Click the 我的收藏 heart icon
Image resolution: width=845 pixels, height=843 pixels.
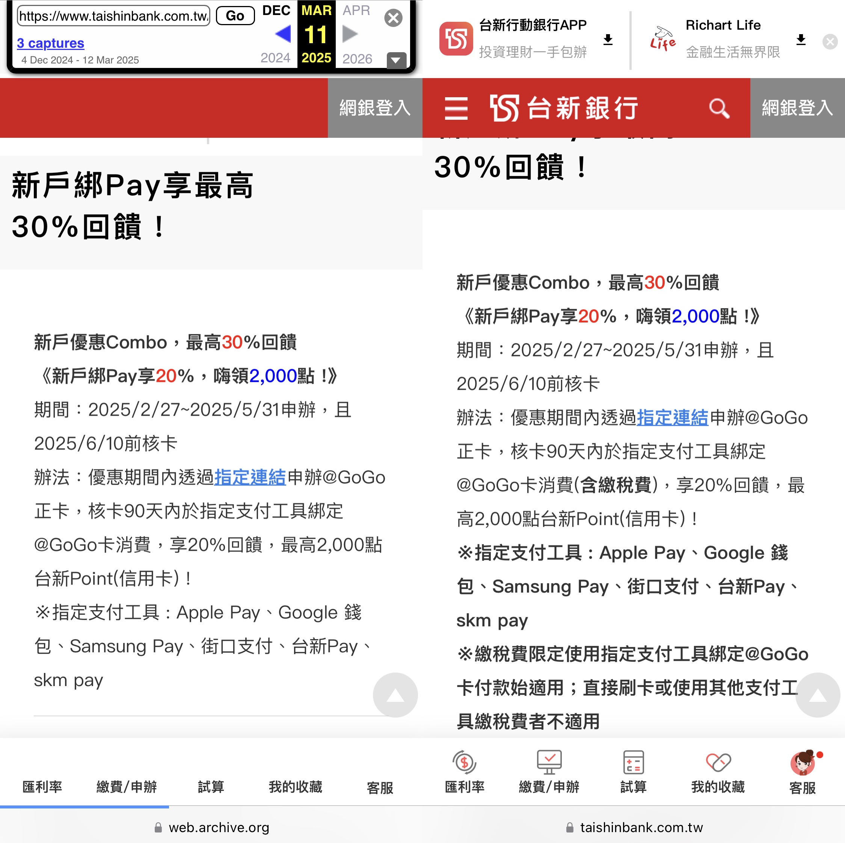[718, 762]
